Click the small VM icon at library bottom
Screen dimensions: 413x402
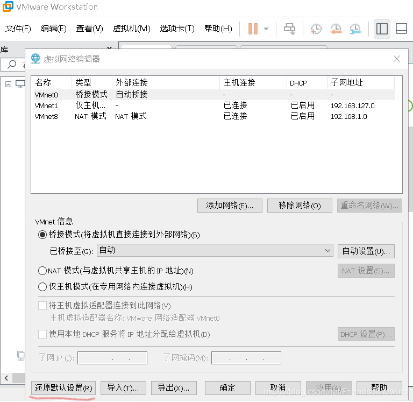point(20,356)
